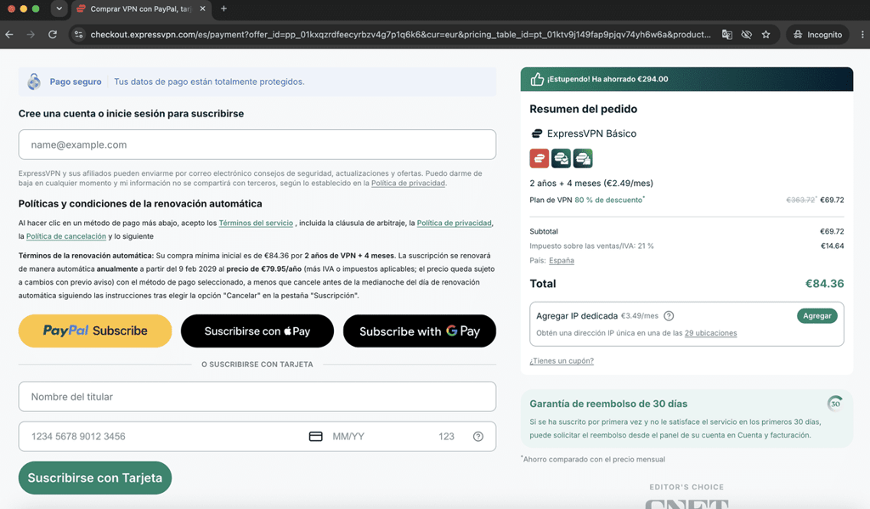Viewport: 870px width, 509px height.
Task: Click the ExpressVPN logo beside Básico
Action: [x=537, y=133]
